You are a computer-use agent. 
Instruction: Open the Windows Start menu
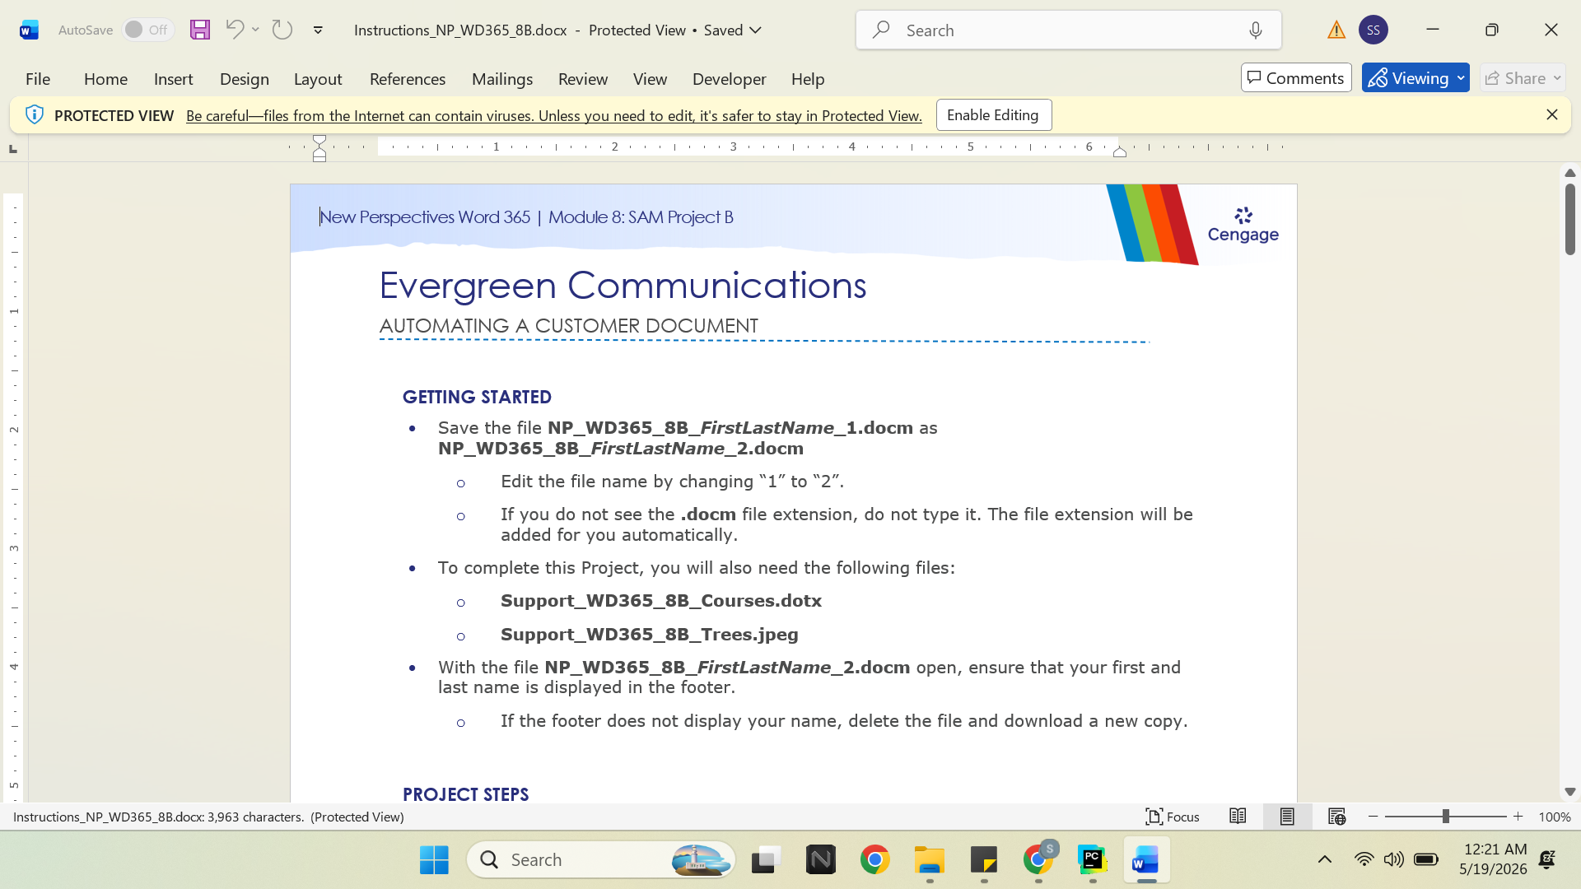coord(434,860)
